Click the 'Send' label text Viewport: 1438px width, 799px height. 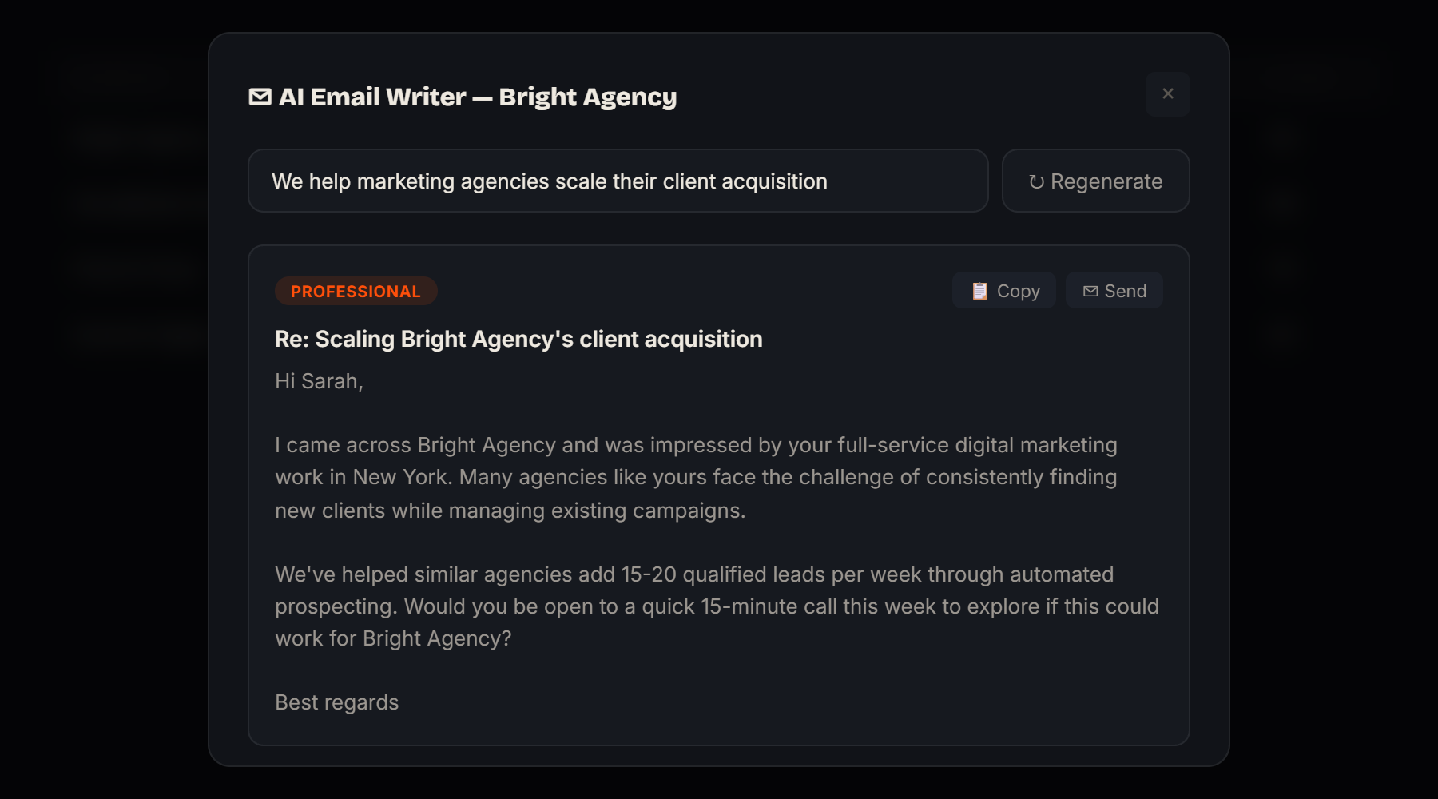point(1125,292)
